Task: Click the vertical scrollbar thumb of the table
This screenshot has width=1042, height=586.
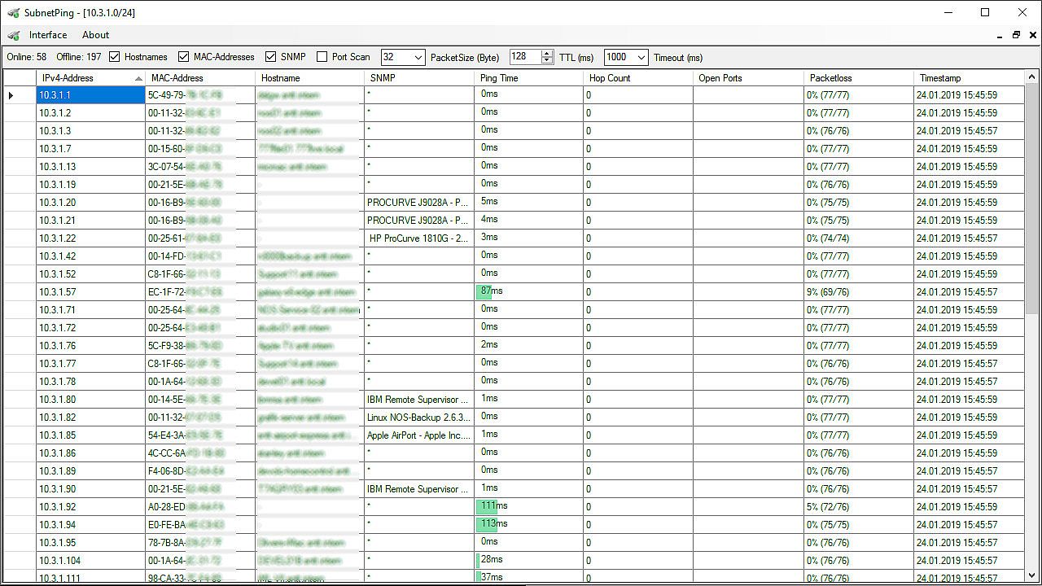Action: tap(1032, 198)
